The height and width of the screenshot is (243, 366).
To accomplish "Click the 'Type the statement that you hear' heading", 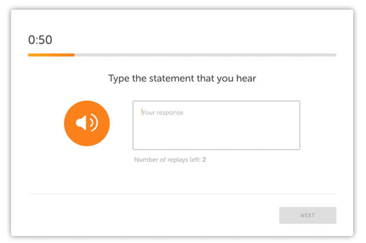I will click(x=182, y=79).
